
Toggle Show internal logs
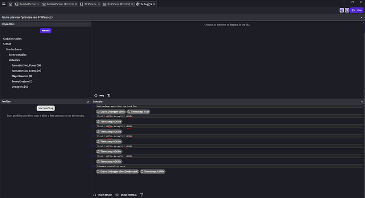126,195
